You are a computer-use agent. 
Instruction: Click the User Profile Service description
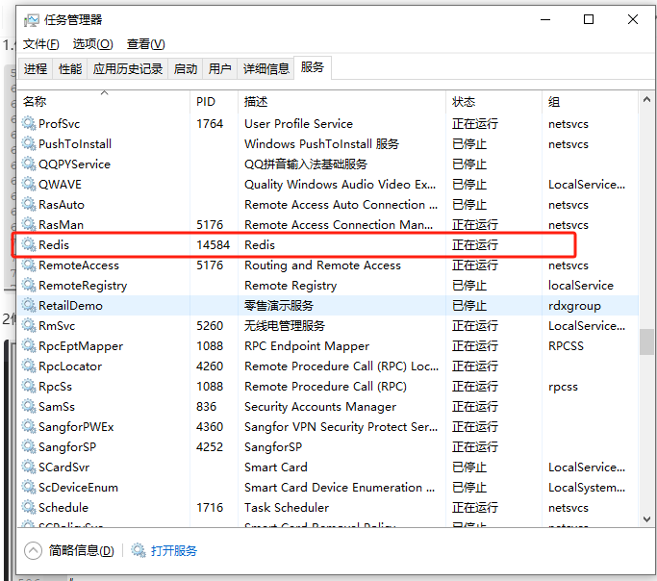click(x=299, y=123)
